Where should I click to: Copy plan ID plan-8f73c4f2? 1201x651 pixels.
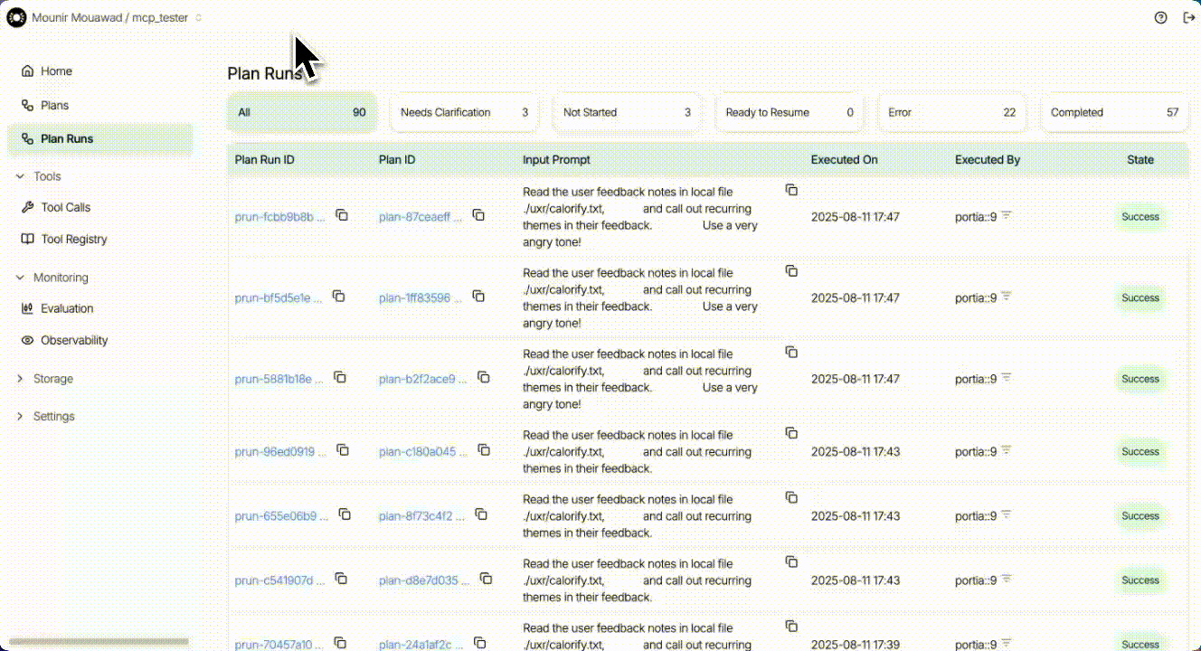pyautogui.click(x=481, y=514)
